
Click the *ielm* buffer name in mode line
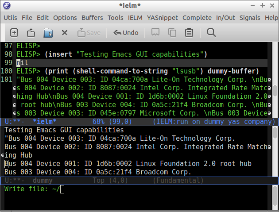[44, 122]
